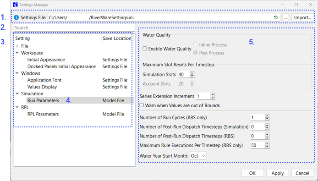Click the blue info icon beside Settings File
Viewport: 318px width, 181px height.
tap(16, 17)
